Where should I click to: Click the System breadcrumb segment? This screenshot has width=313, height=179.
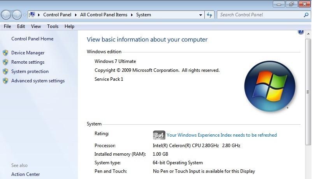pyautogui.click(x=144, y=15)
